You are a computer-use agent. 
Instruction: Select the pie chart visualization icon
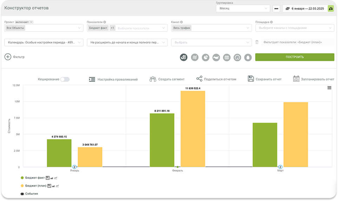pyautogui.click(x=205, y=57)
